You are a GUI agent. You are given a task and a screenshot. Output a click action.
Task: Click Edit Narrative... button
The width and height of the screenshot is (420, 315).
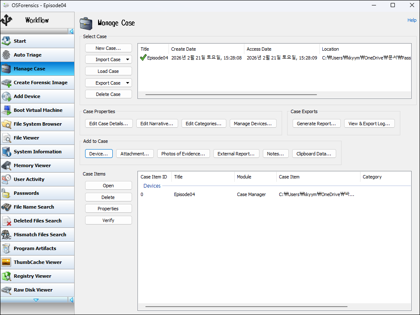[x=157, y=124]
